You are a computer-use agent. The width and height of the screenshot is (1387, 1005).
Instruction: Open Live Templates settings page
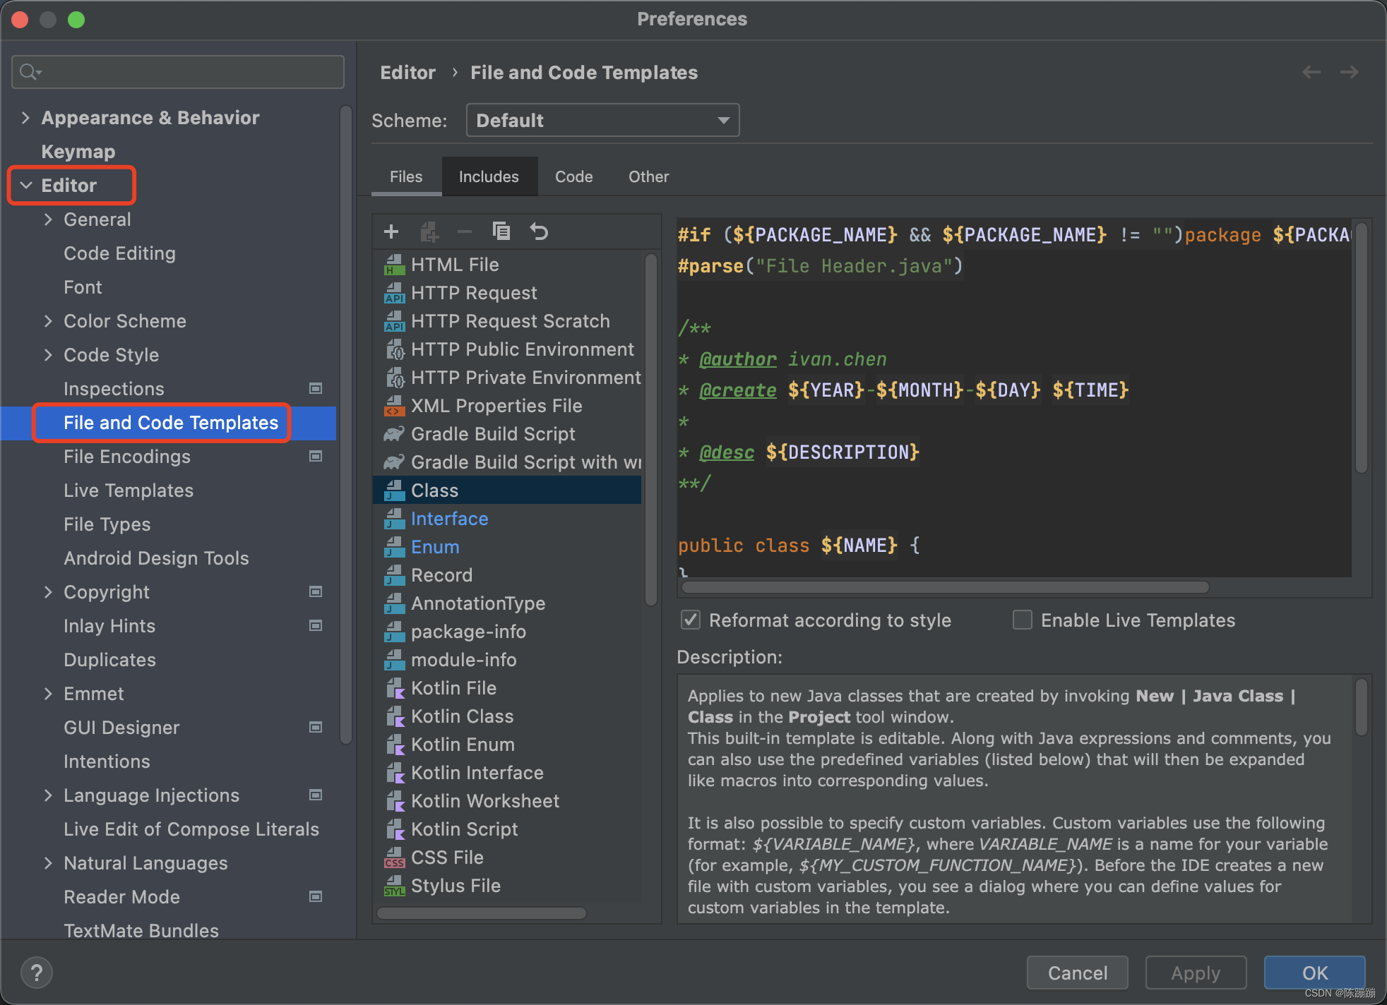point(129,491)
